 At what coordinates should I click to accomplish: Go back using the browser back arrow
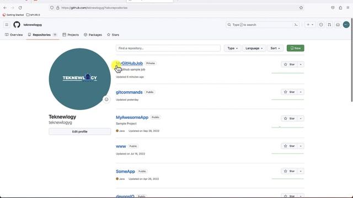[x=5, y=8]
